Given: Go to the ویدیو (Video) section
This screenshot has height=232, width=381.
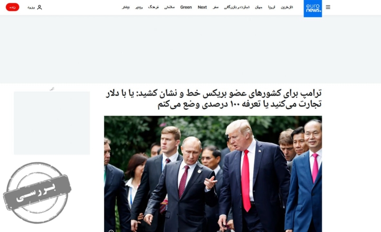Looking at the screenshot, I should point(139,7).
